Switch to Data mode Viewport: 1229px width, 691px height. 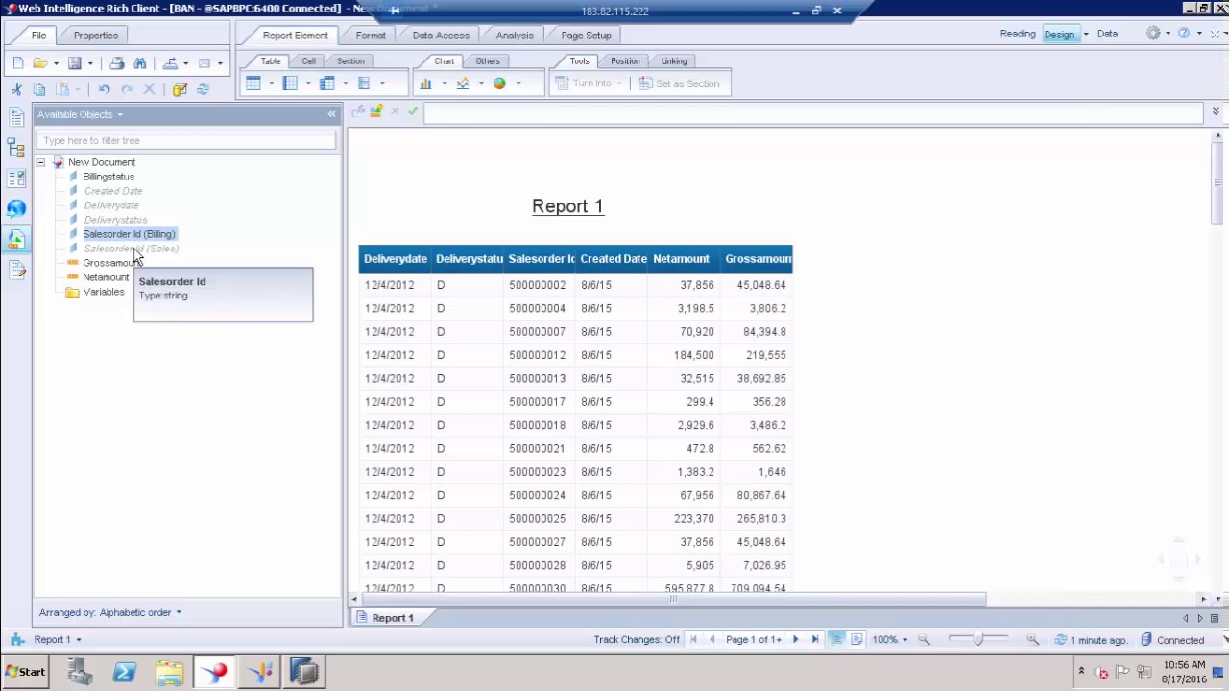[1107, 34]
